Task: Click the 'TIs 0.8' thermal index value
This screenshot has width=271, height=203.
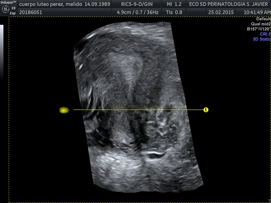Action: [174, 12]
